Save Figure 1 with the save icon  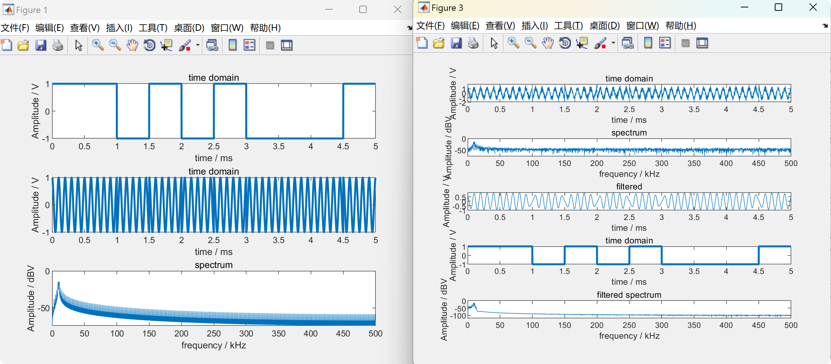(x=41, y=45)
